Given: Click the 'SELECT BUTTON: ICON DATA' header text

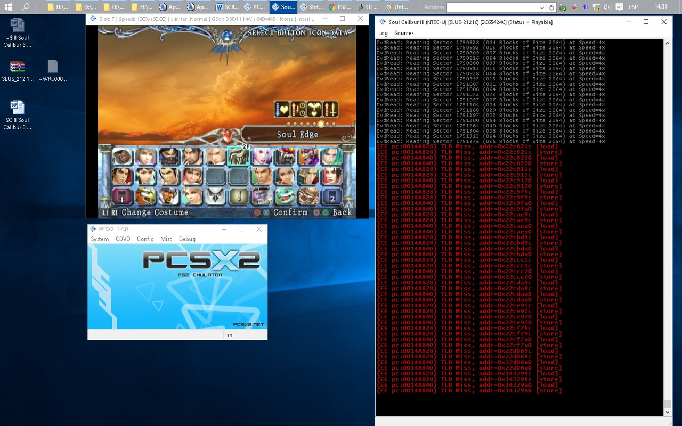Looking at the screenshot, I should tap(297, 33).
